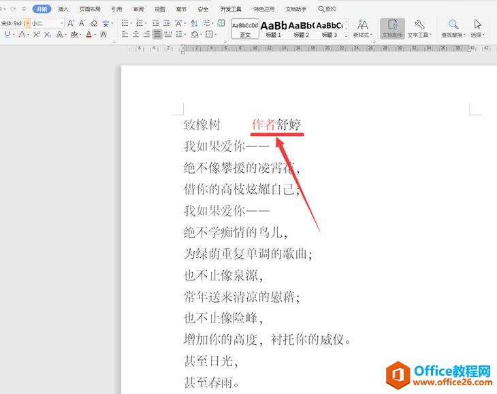The image size is (497, 394).
Task: Open the 插入 tab
Action: [63, 9]
